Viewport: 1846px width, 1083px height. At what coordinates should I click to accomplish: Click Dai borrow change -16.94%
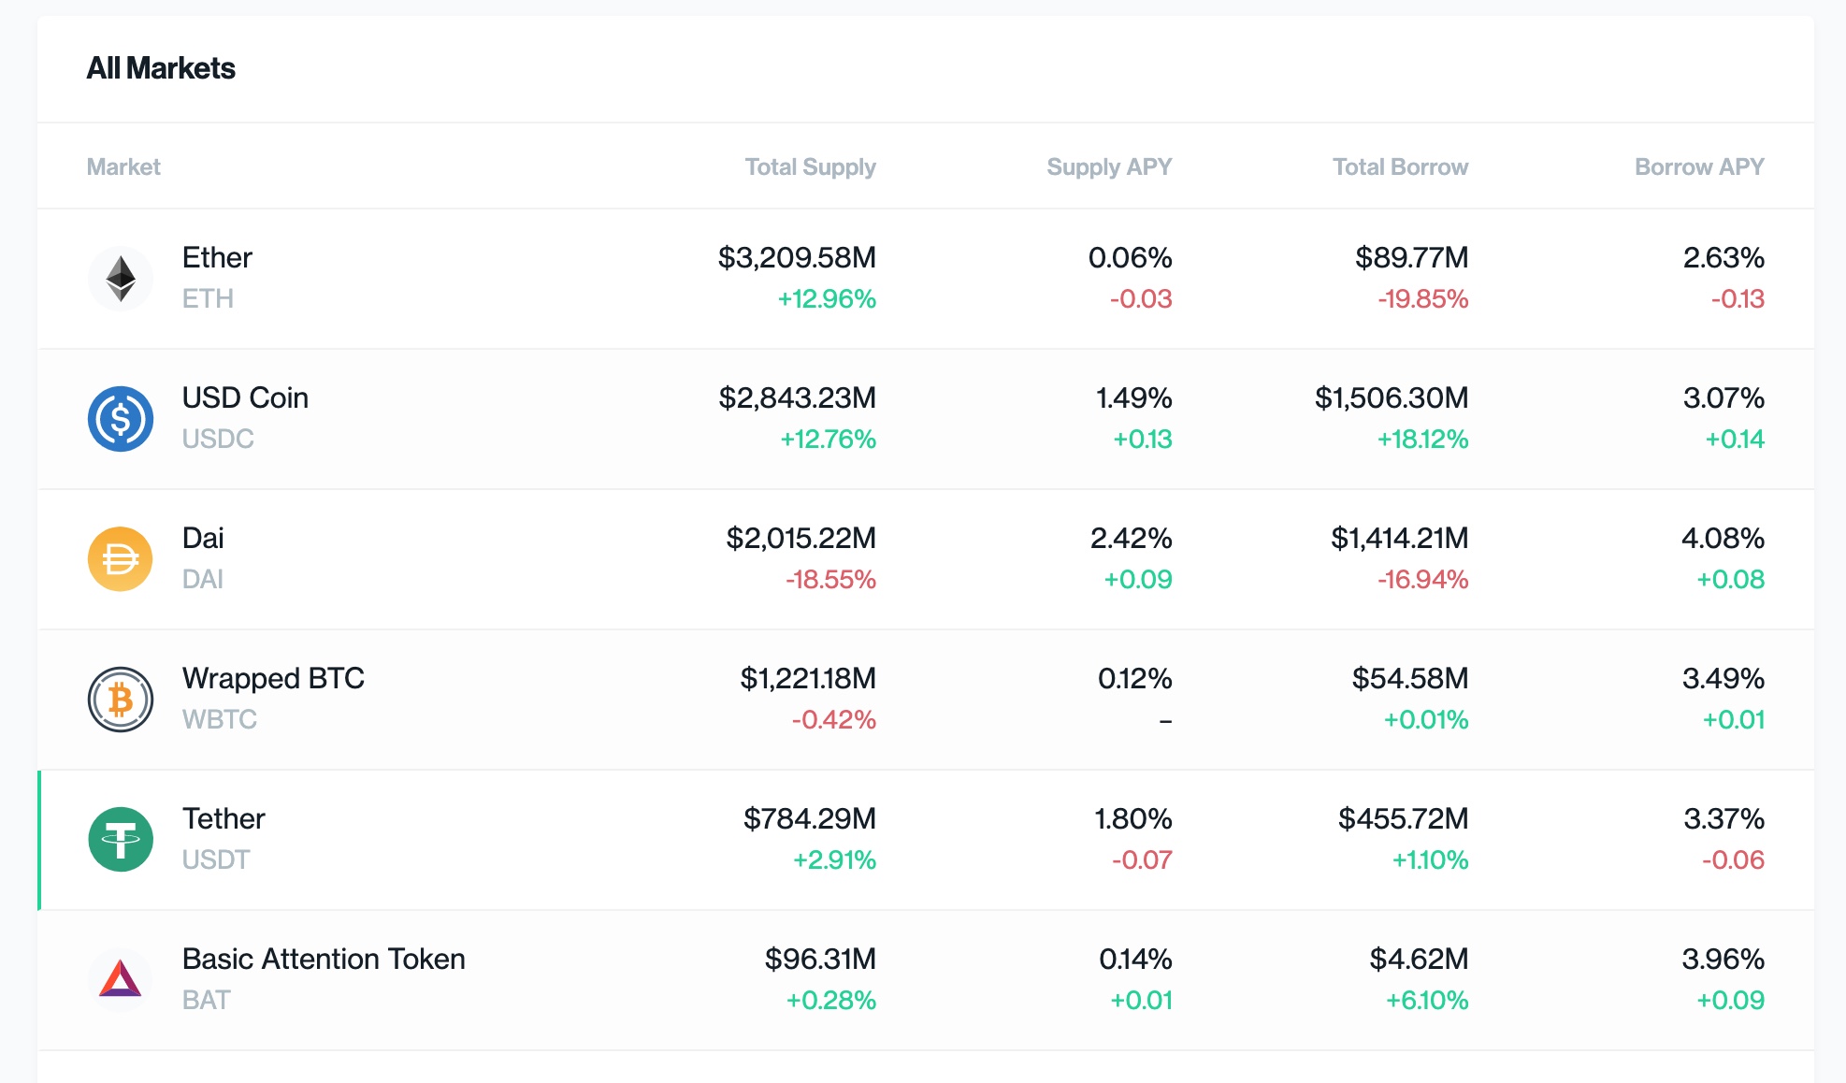[1422, 579]
